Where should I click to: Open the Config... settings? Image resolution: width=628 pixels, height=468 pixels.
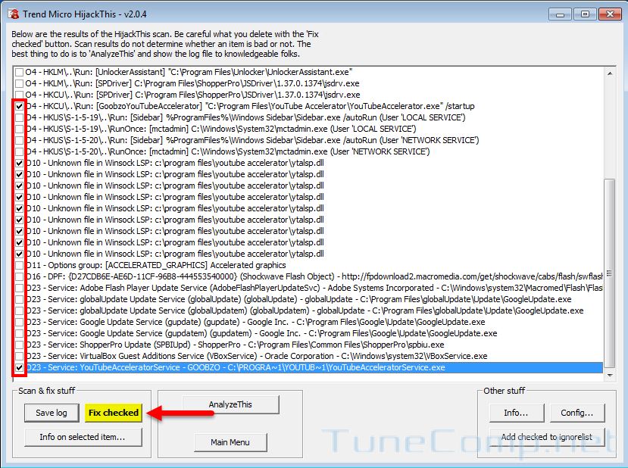[576, 413]
